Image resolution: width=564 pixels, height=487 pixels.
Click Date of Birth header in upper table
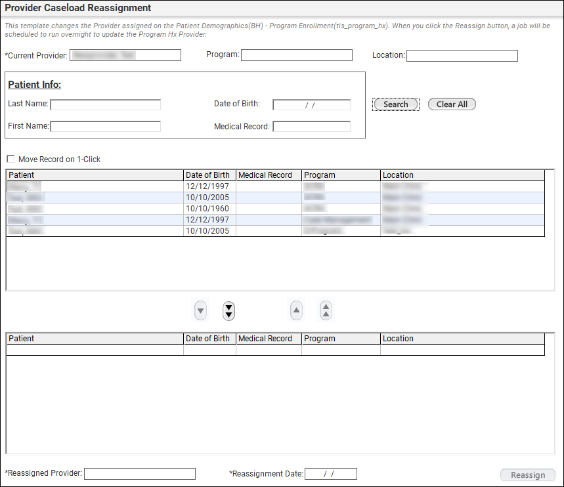[209, 175]
